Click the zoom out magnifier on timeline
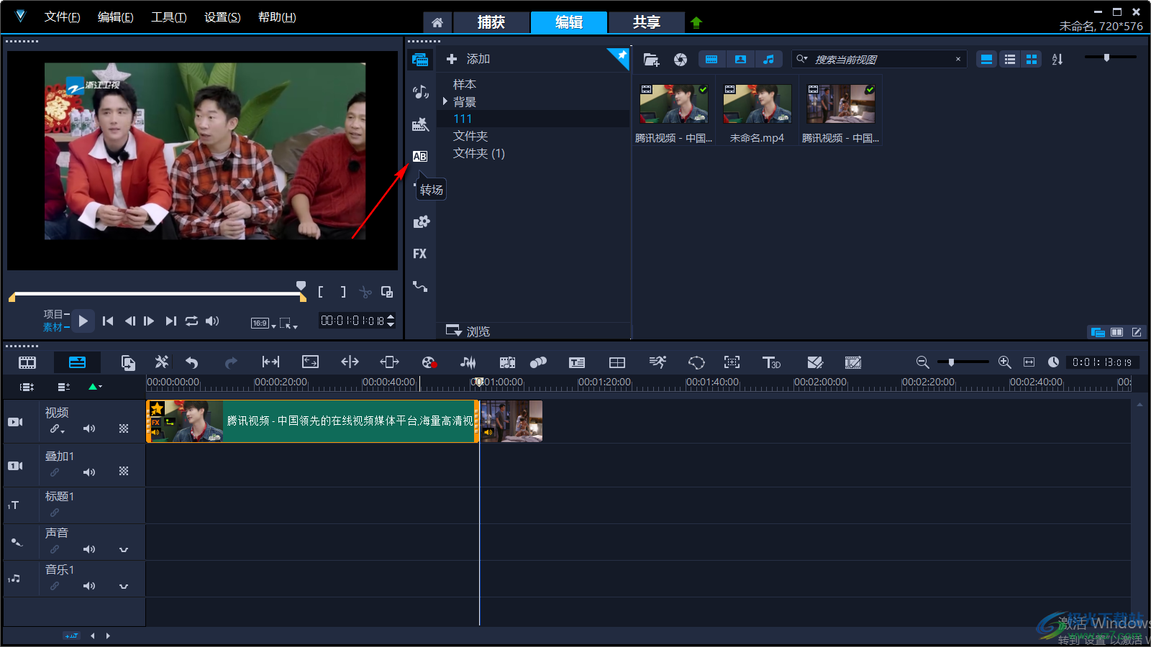This screenshot has height=647, width=1151. click(922, 362)
